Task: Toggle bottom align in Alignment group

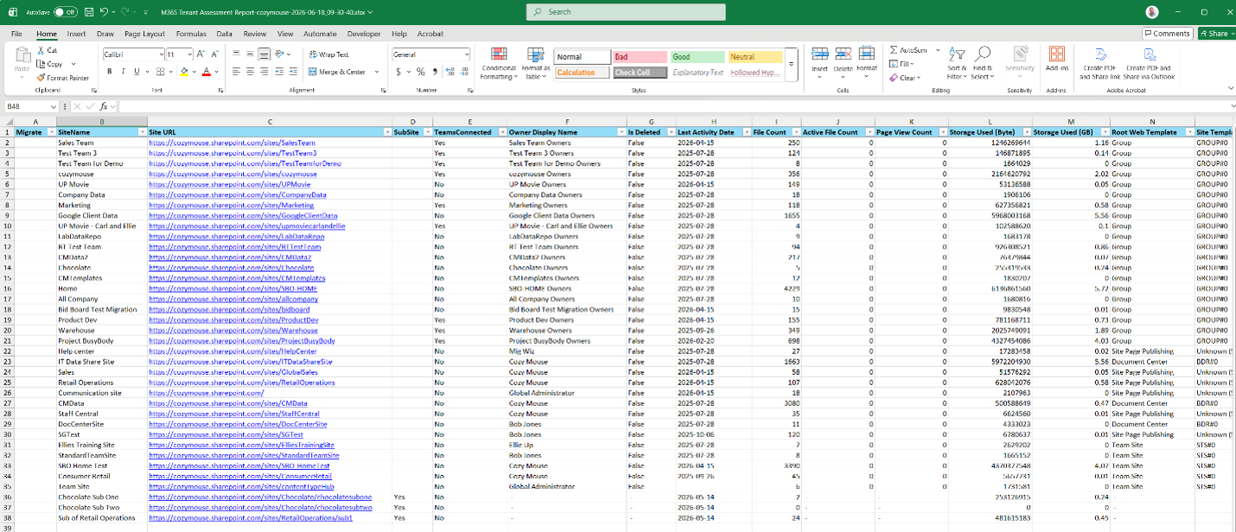Action: coord(264,54)
